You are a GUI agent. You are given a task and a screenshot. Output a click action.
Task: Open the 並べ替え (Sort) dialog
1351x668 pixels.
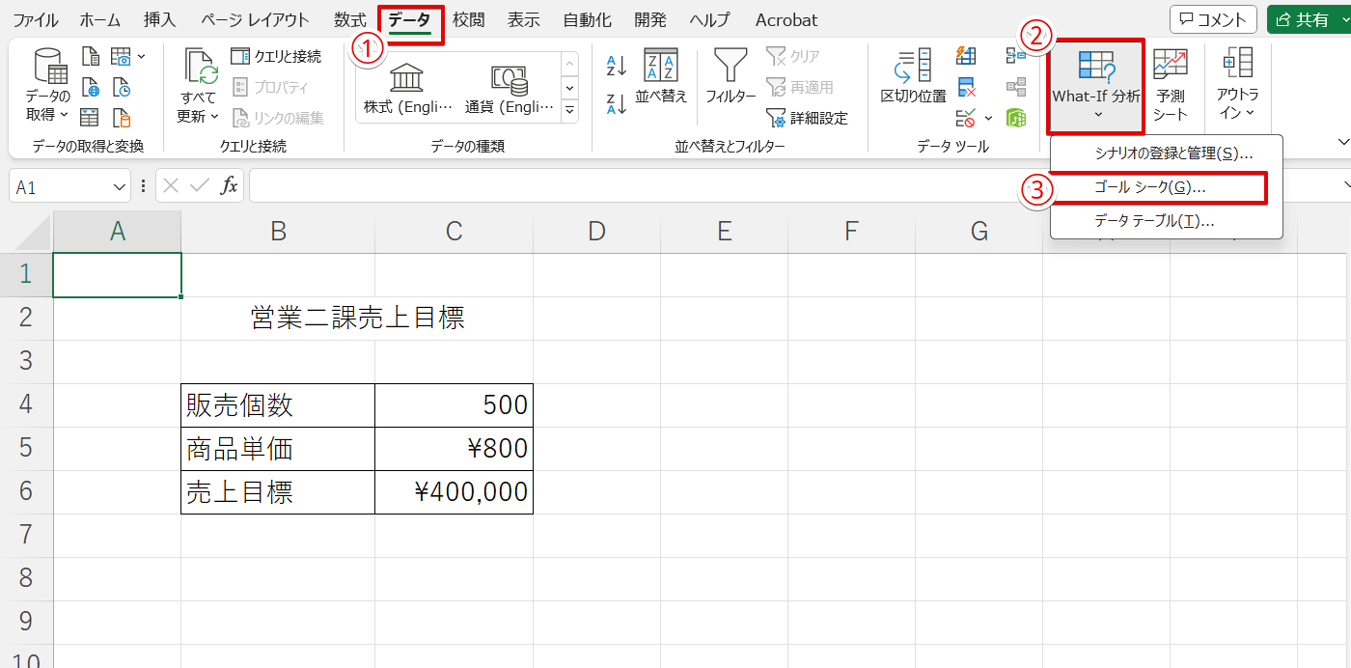[661, 76]
